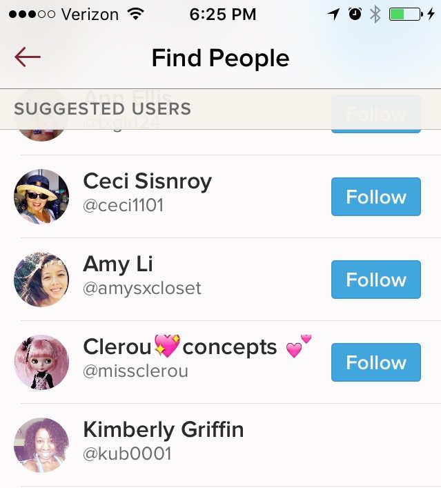Tap the 6:25 PM clock
441x488 pixels.
(222, 14)
